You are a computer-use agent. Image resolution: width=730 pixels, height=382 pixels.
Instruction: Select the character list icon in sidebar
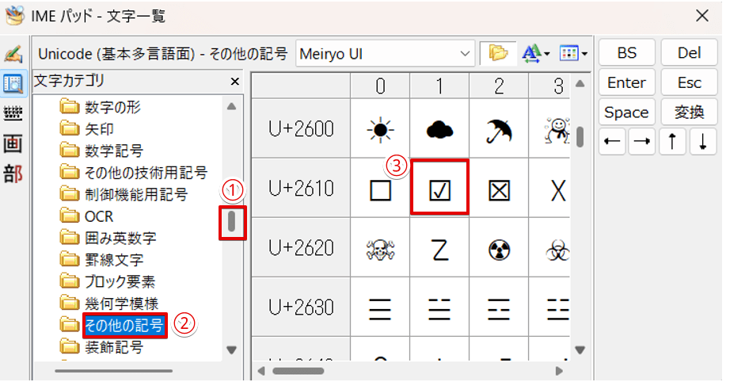point(13,83)
